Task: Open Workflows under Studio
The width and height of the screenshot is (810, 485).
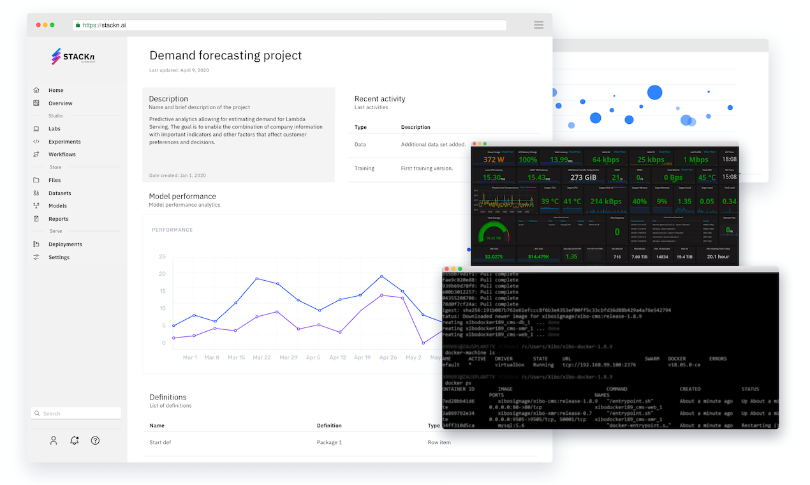Action: coord(62,154)
